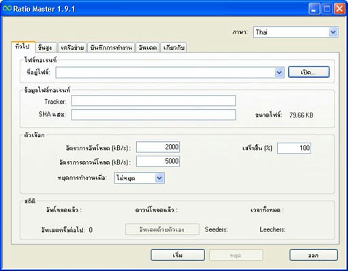Focus the SHA hash input field
The image size is (348, 271).
(x=154, y=115)
